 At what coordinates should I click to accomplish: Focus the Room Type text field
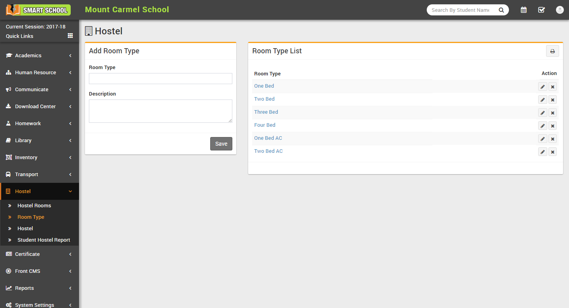(160, 79)
